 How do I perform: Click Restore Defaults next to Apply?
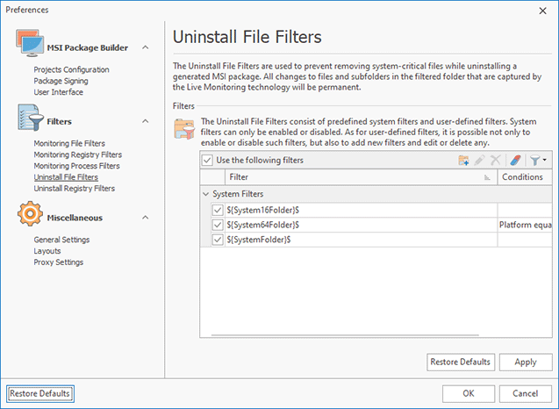[461, 362]
